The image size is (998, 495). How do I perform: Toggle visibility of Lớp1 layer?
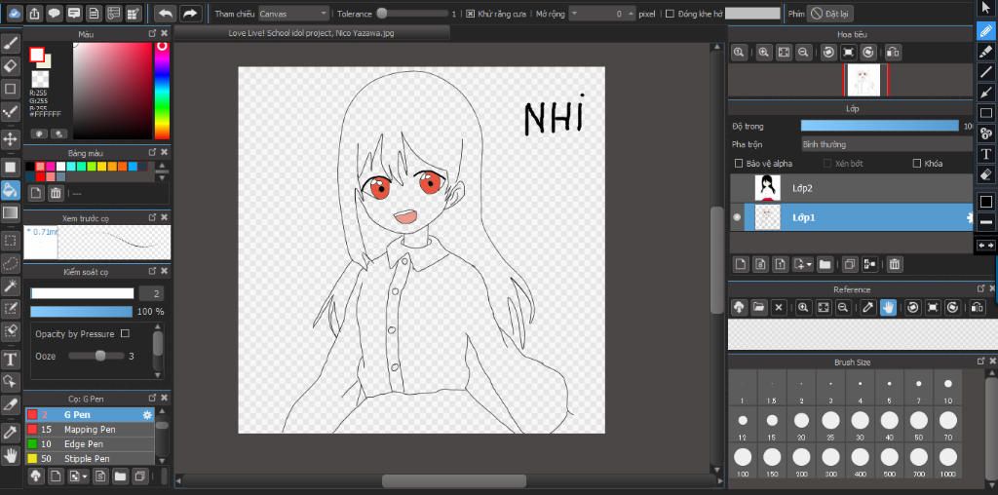(x=737, y=217)
